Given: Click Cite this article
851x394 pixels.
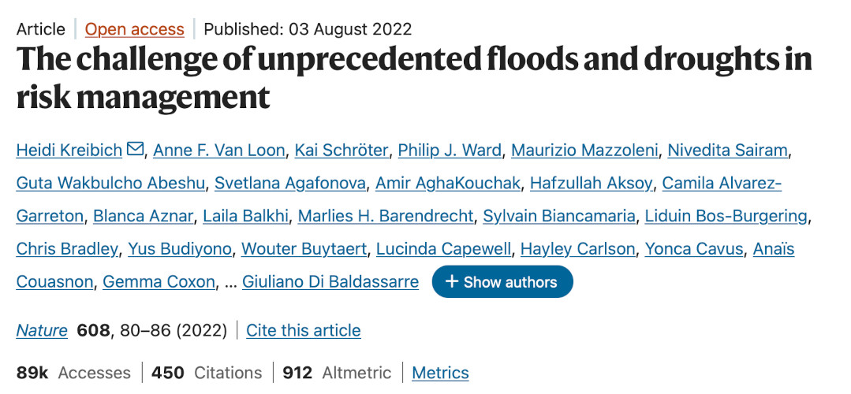Looking at the screenshot, I should pos(303,330).
